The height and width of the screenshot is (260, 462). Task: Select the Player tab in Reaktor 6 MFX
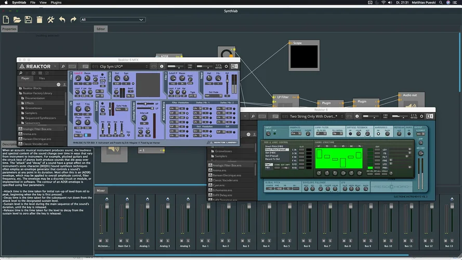pyautogui.click(x=25, y=79)
